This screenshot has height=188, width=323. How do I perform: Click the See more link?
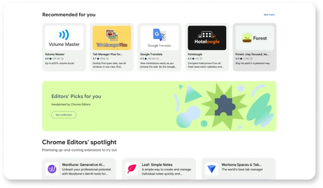[x=269, y=14]
